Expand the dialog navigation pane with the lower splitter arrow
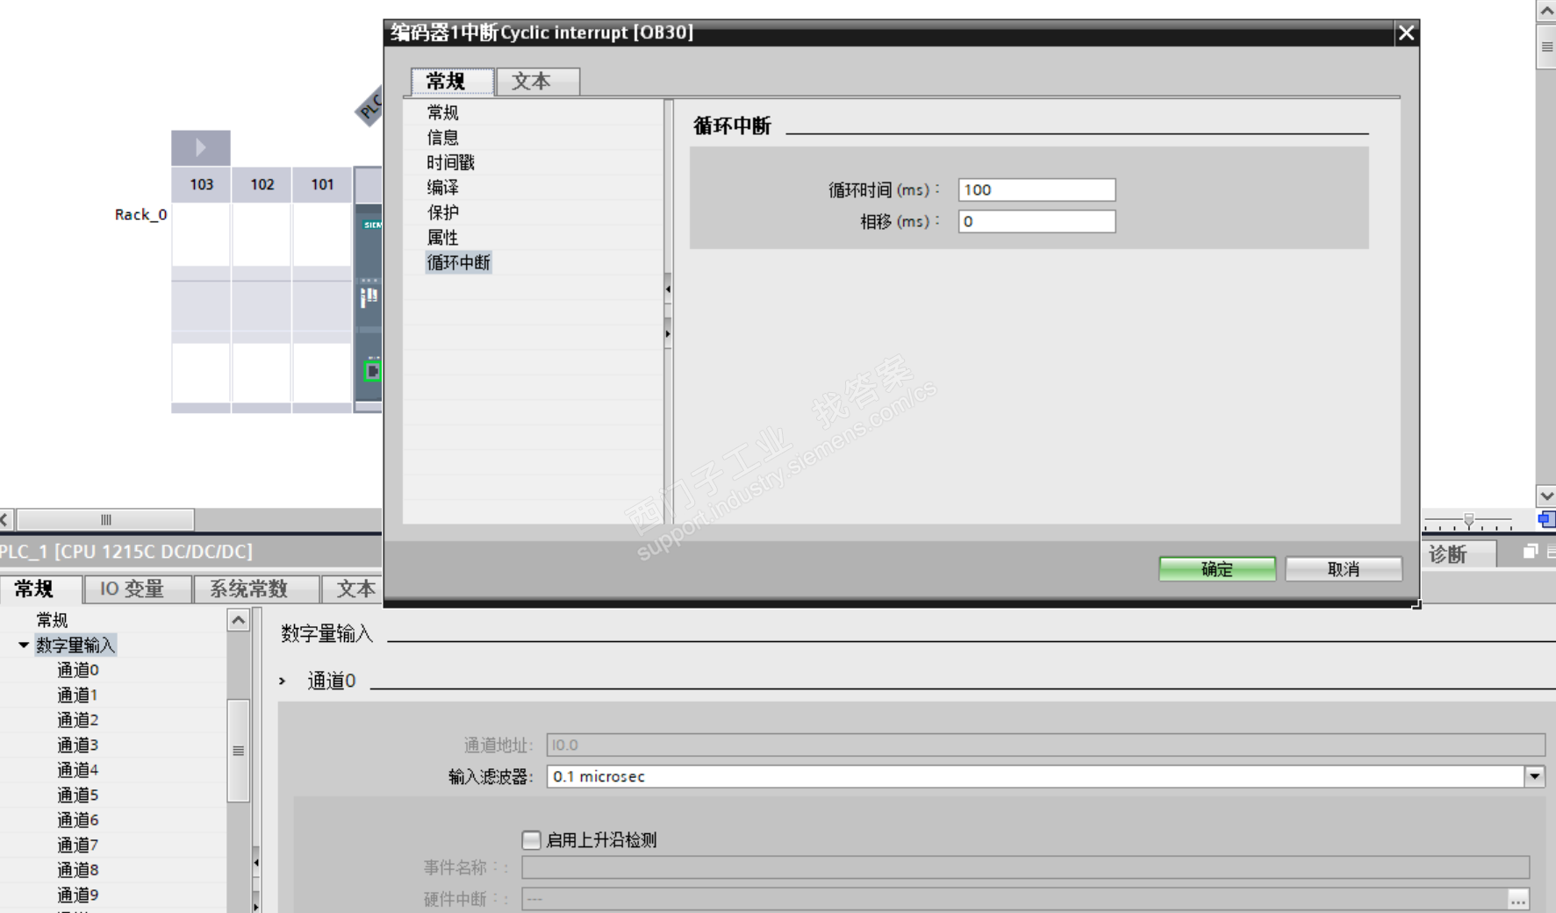 point(668,333)
